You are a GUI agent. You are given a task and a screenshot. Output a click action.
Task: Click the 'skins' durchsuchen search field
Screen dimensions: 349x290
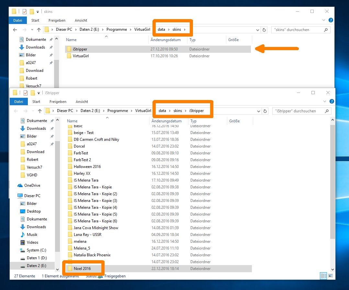pyautogui.click(x=301, y=30)
